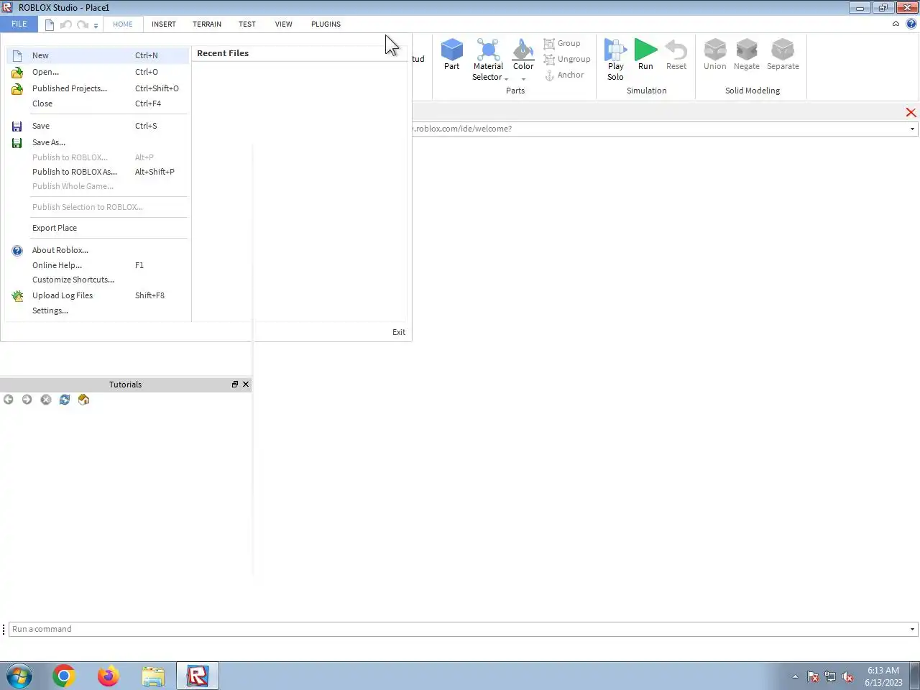Choose New from the File menu
This screenshot has height=690, width=920.
97,55
